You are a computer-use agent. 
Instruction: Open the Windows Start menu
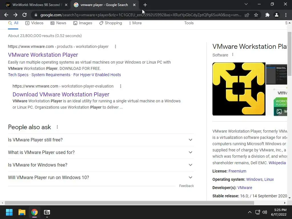pyautogui.click(x=9, y=212)
